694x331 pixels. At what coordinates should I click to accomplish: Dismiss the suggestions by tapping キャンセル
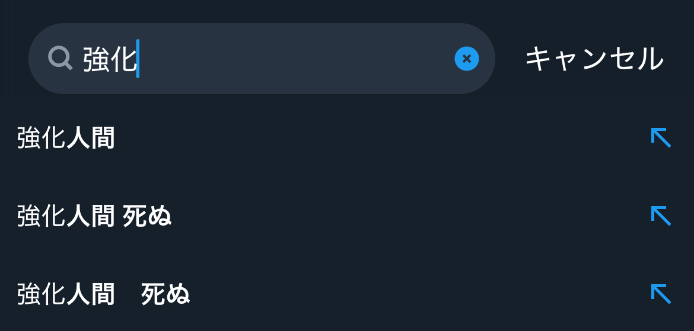(594, 59)
